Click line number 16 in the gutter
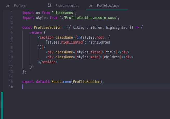This screenshot has height=119, width=170. pos(11,87)
